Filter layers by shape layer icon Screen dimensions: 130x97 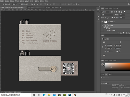click(x=119, y=12)
